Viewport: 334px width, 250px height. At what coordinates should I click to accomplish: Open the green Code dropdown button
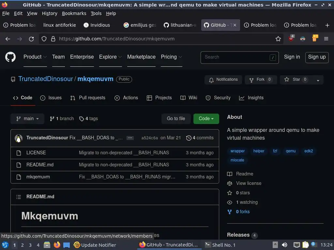(206, 118)
